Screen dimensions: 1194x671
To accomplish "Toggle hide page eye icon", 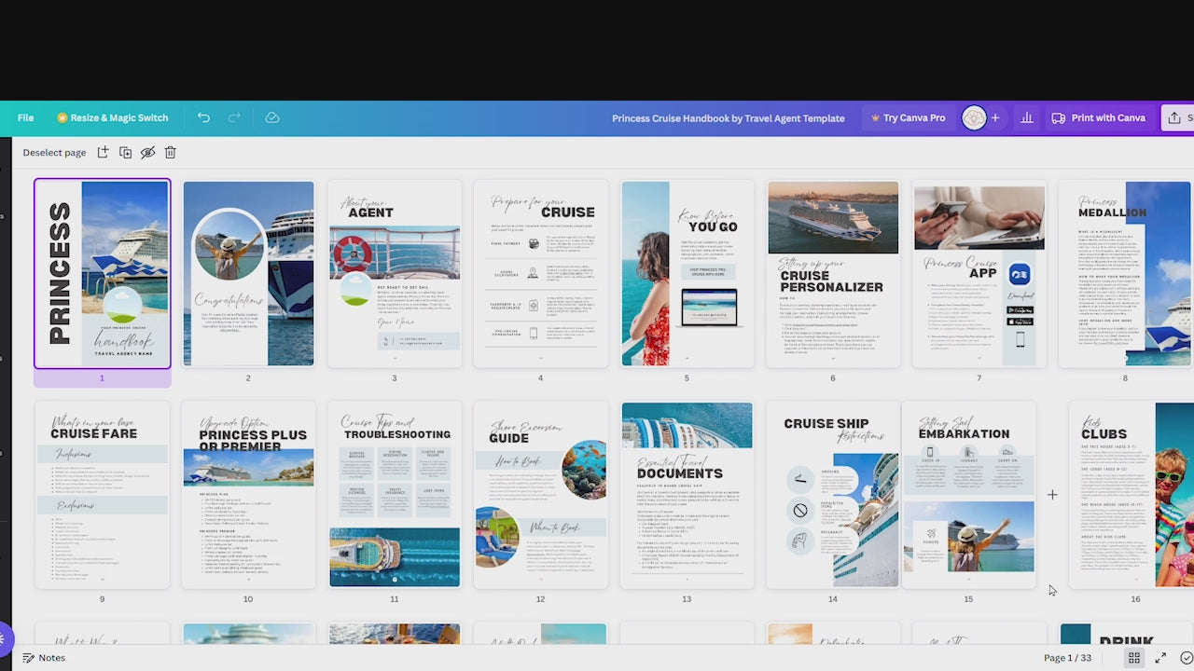I will click(x=147, y=152).
